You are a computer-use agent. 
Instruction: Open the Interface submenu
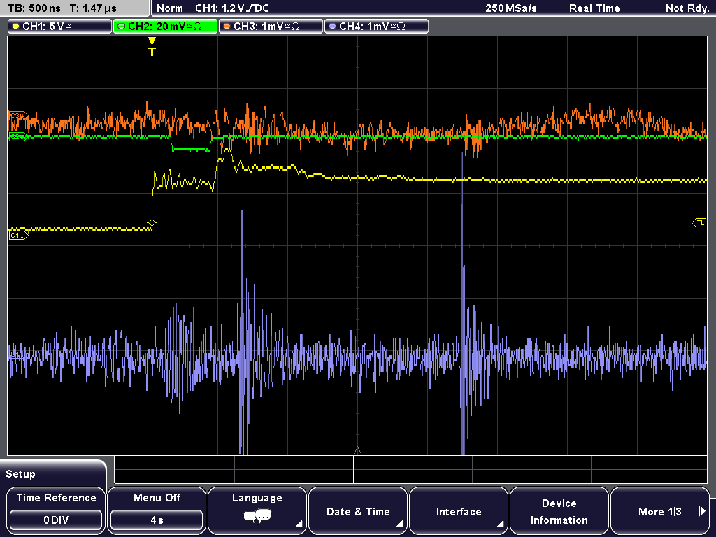point(459,510)
